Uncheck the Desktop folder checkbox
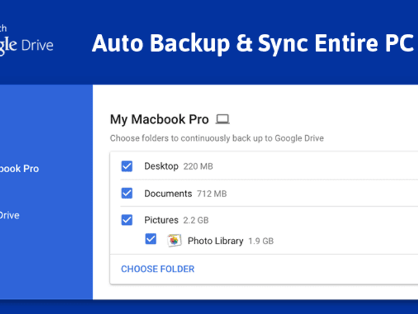Image resolution: width=418 pixels, height=314 pixels. [127, 166]
